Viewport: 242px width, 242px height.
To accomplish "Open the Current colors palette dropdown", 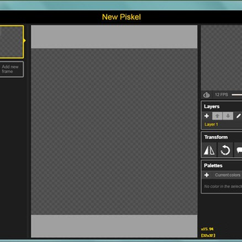I will (x=228, y=175).
